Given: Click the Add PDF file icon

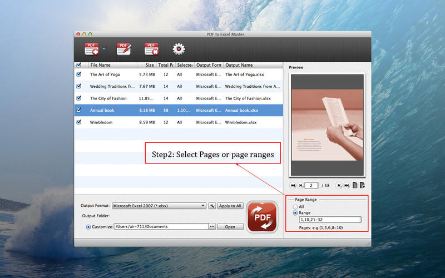Looking at the screenshot, I should pyautogui.click(x=92, y=49).
